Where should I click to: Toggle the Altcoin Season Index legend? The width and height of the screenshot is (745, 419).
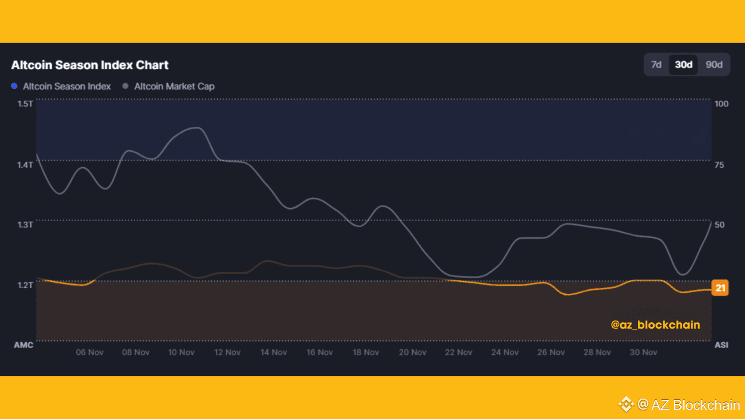click(61, 86)
